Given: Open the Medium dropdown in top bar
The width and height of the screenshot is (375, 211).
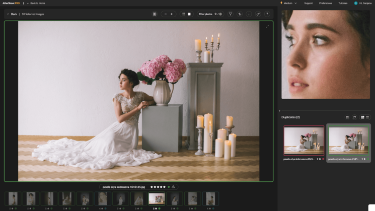Looking at the screenshot, I should point(288,3).
